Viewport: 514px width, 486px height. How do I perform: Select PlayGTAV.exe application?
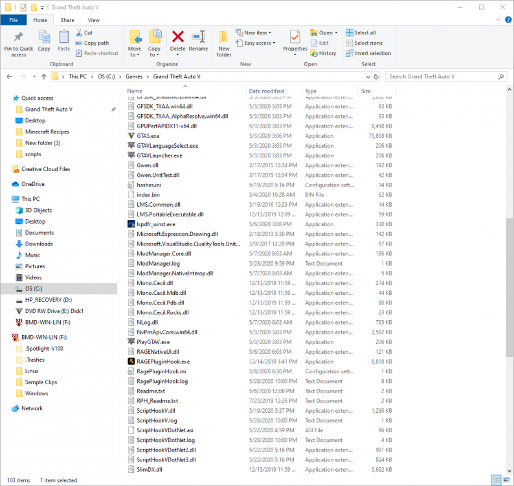tap(153, 342)
